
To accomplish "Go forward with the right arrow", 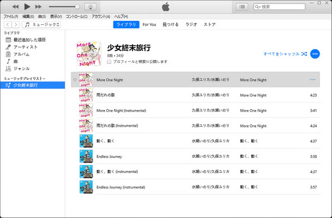I will [x=15, y=24].
